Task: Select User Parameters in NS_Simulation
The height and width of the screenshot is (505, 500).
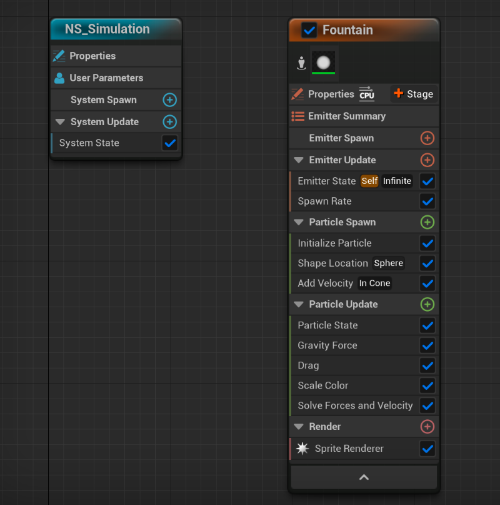Action: (x=106, y=78)
